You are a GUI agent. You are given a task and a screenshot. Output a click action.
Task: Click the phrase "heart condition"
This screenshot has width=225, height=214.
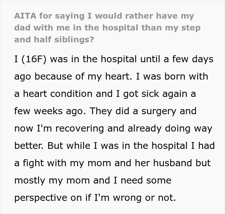(x=58, y=94)
